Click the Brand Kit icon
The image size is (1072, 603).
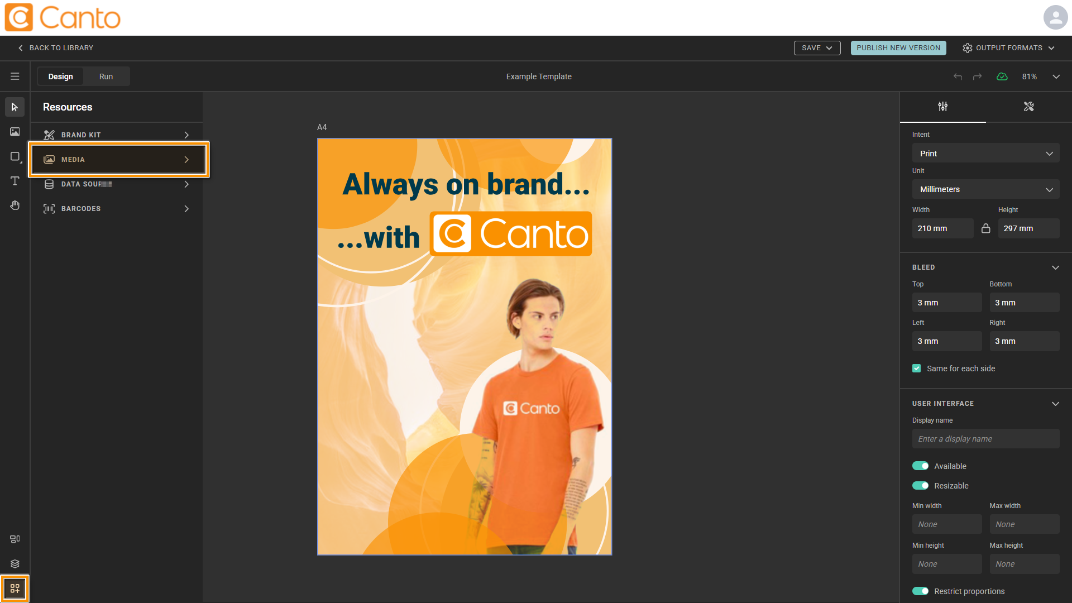point(49,135)
